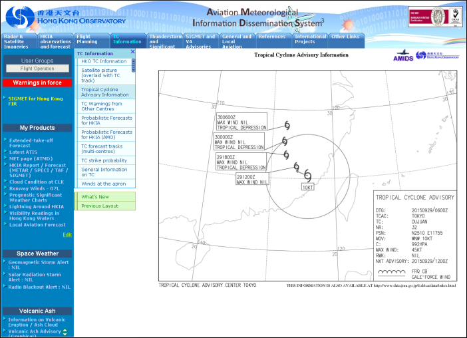Click the My Products section header

pyautogui.click(x=37, y=128)
